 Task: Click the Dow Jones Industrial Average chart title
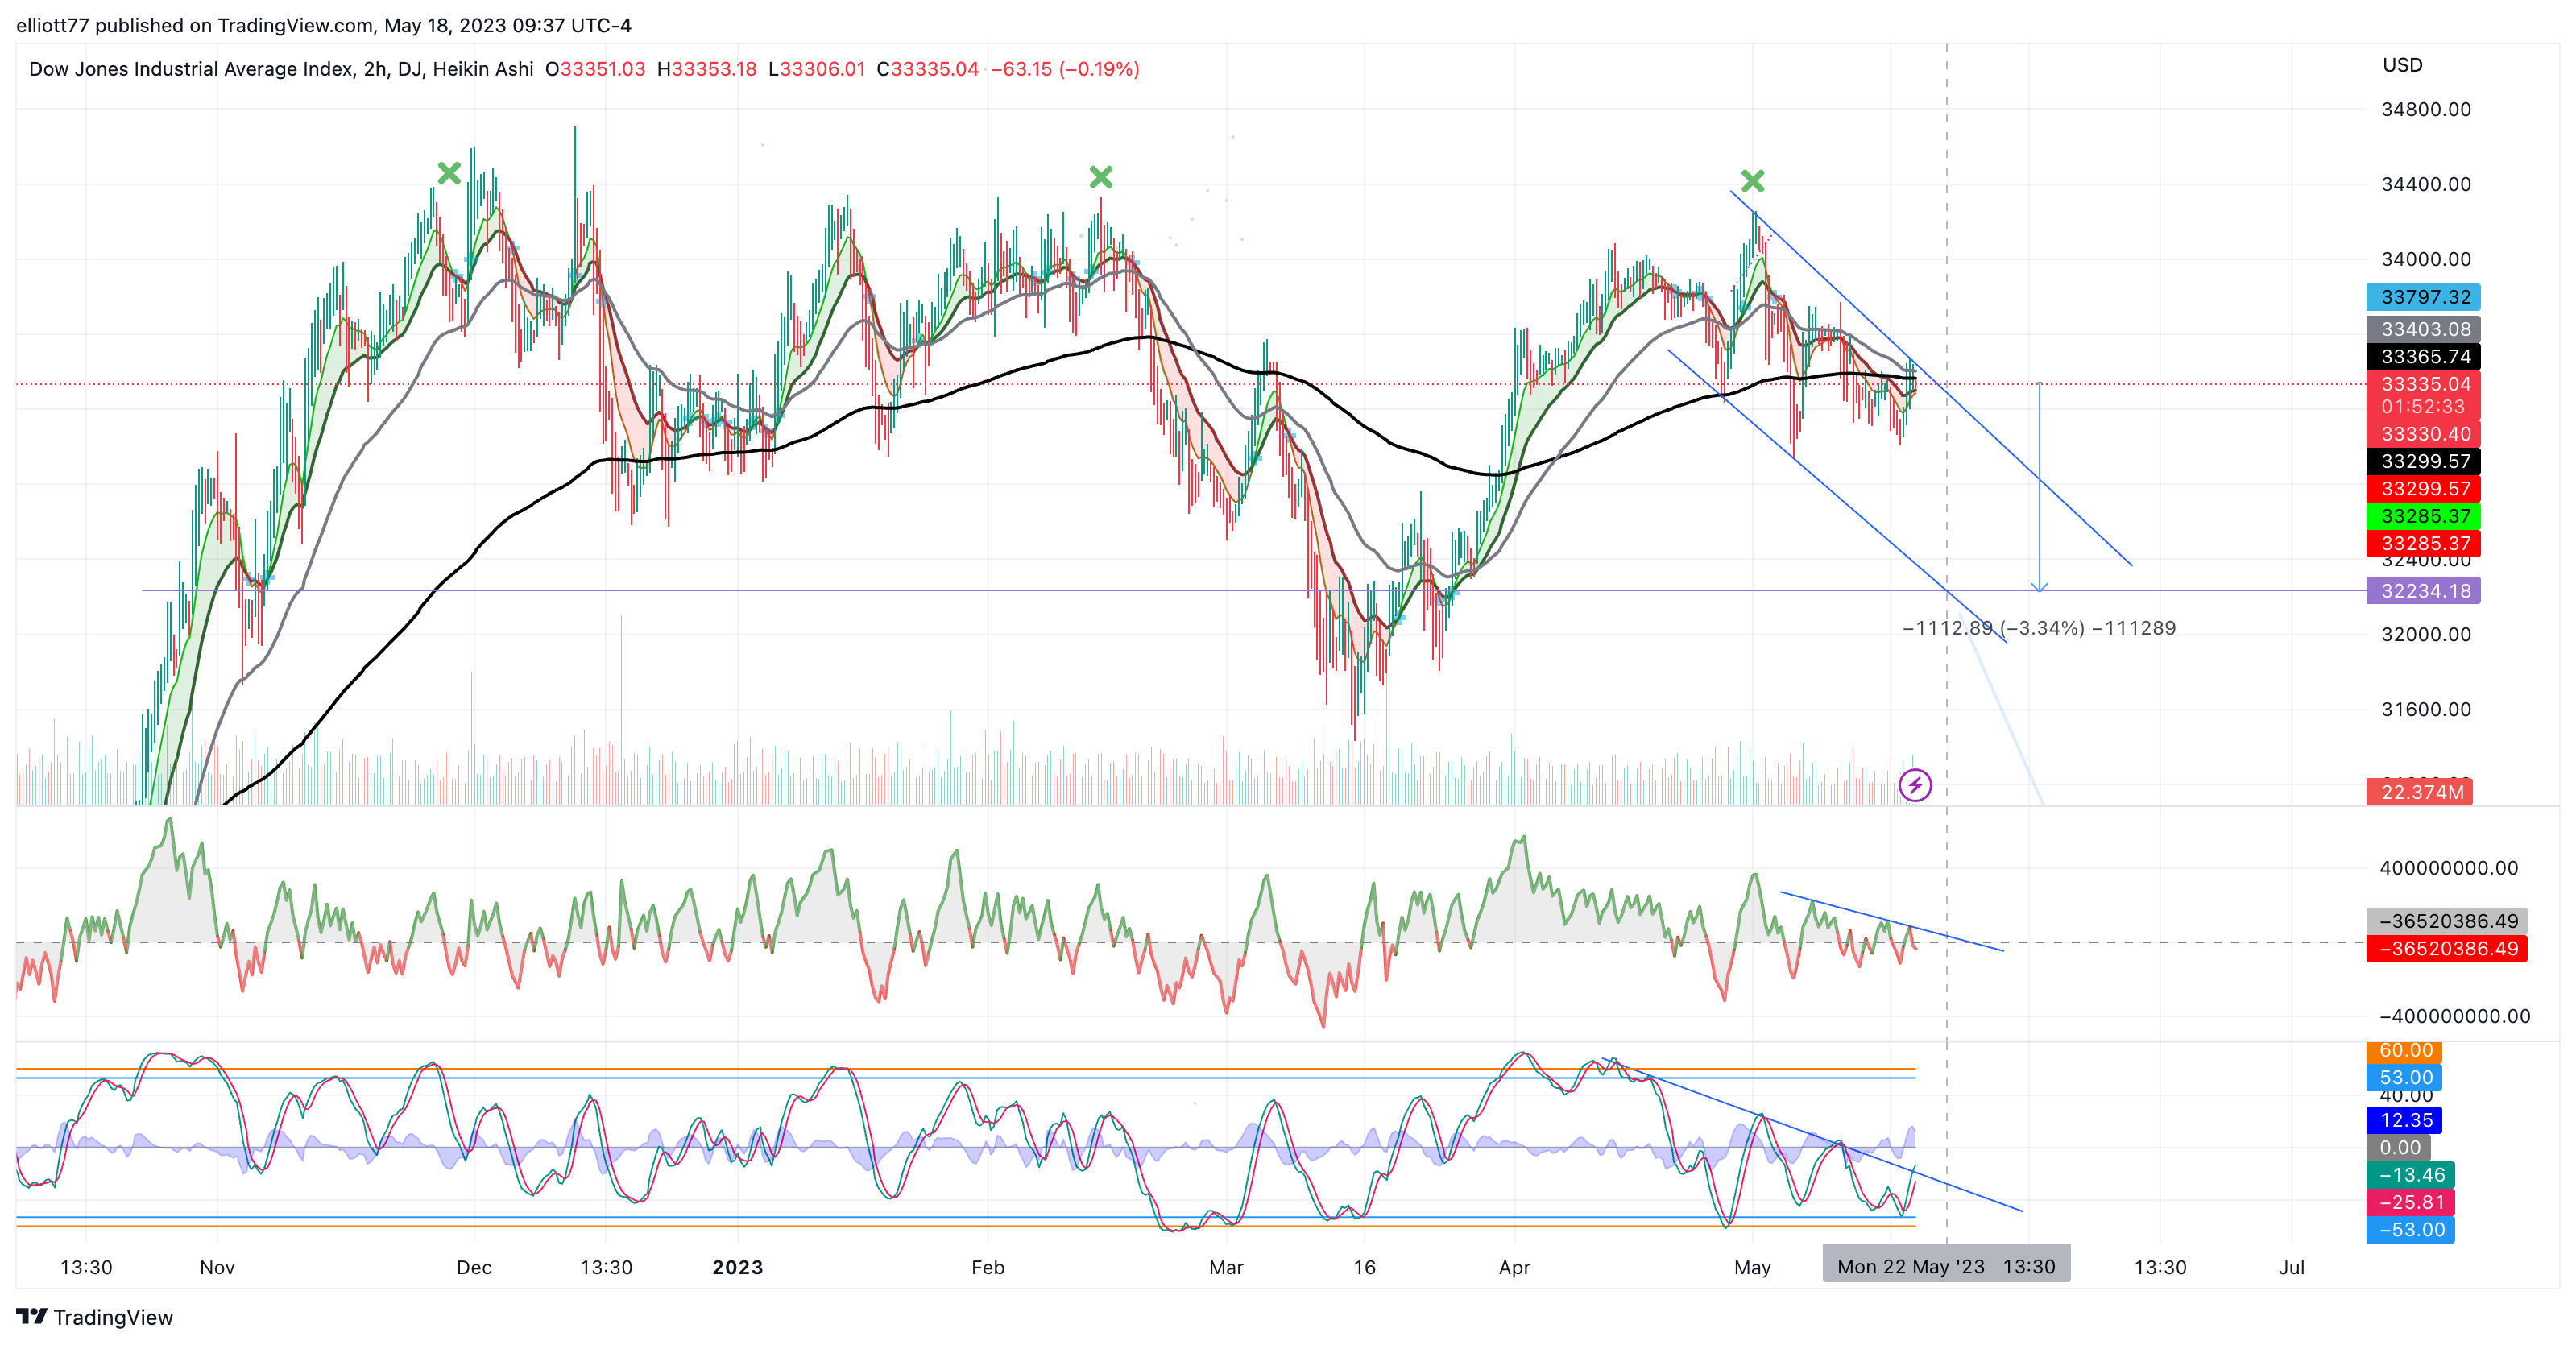(281, 69)
